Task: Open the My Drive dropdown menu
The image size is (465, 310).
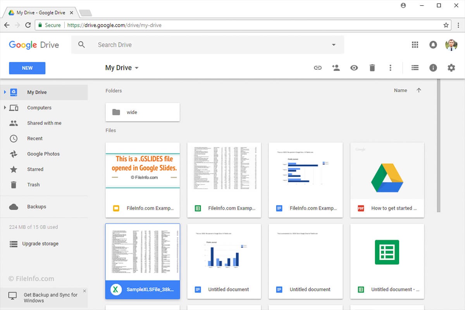Action: 136,67
